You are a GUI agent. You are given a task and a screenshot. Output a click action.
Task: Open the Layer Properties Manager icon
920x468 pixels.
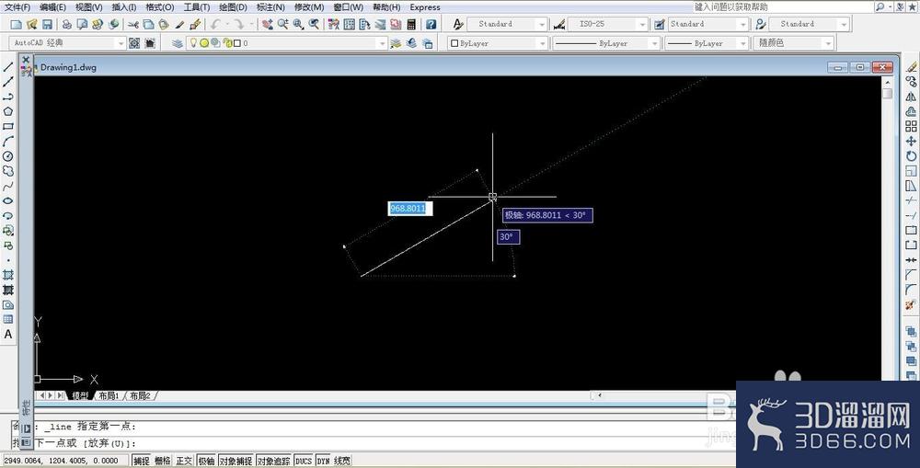178,43
